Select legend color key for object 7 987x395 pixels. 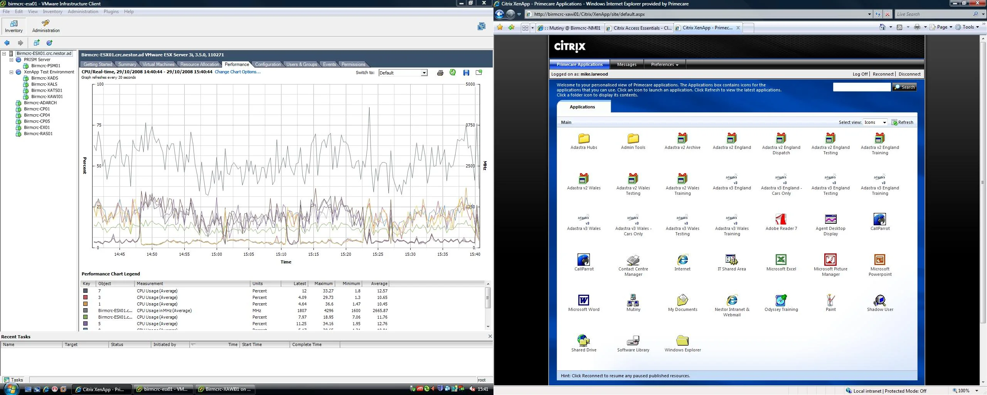(x=86, y=291)
